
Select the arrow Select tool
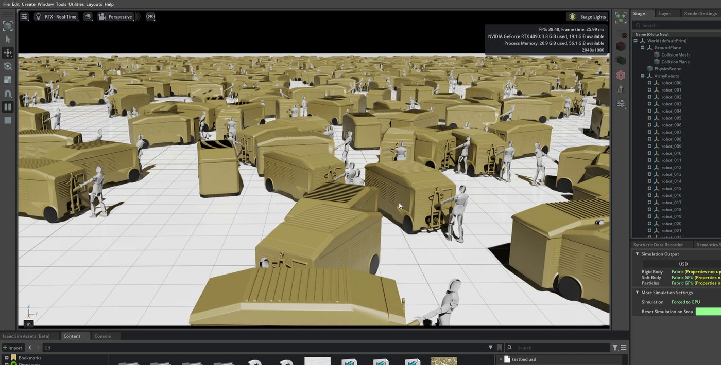click(8, 40)
